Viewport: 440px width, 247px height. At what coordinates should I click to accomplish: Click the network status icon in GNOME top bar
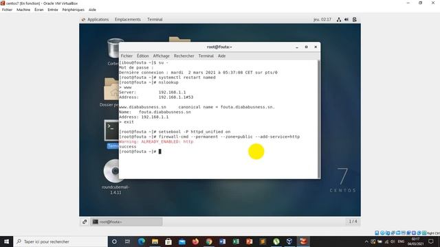tap(339, 19)
